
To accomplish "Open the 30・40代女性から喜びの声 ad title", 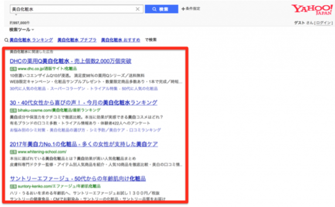I will (x=84, y=103).
